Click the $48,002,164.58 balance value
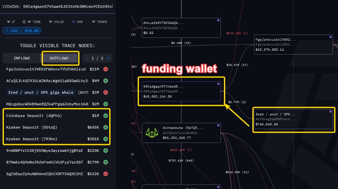Screen dimensions: 338x189 click(158, 97)
